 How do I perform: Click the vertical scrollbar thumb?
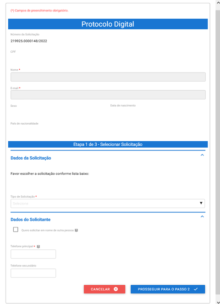coord(218,152)
